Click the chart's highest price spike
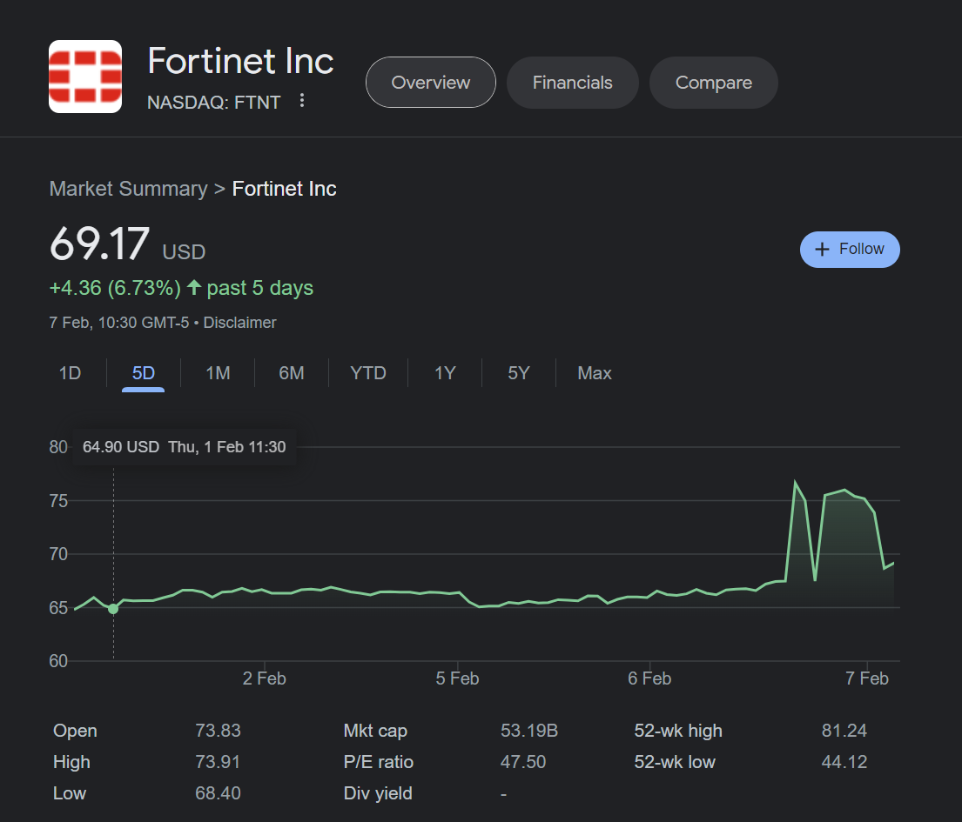Screen dimensions: 962x822 pyautogui.click(x=795, y=483)
